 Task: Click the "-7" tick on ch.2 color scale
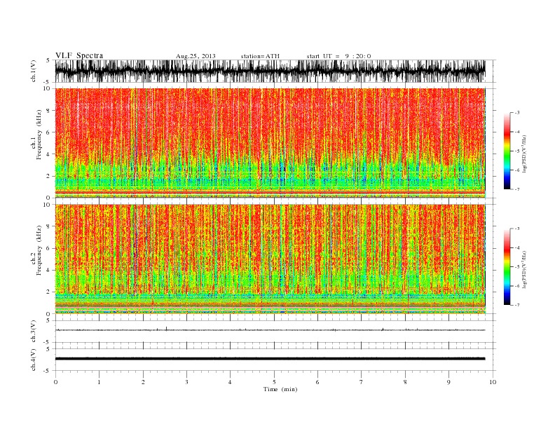(x=517, y=305)
